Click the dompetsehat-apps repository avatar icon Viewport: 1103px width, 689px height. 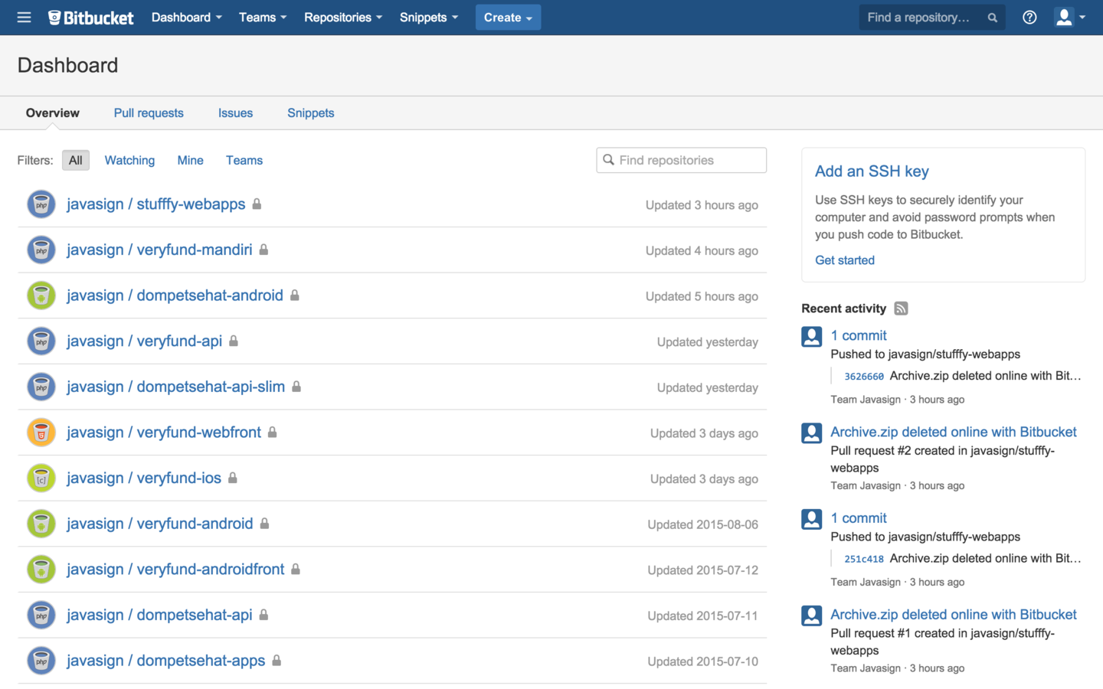pos(41,661)
